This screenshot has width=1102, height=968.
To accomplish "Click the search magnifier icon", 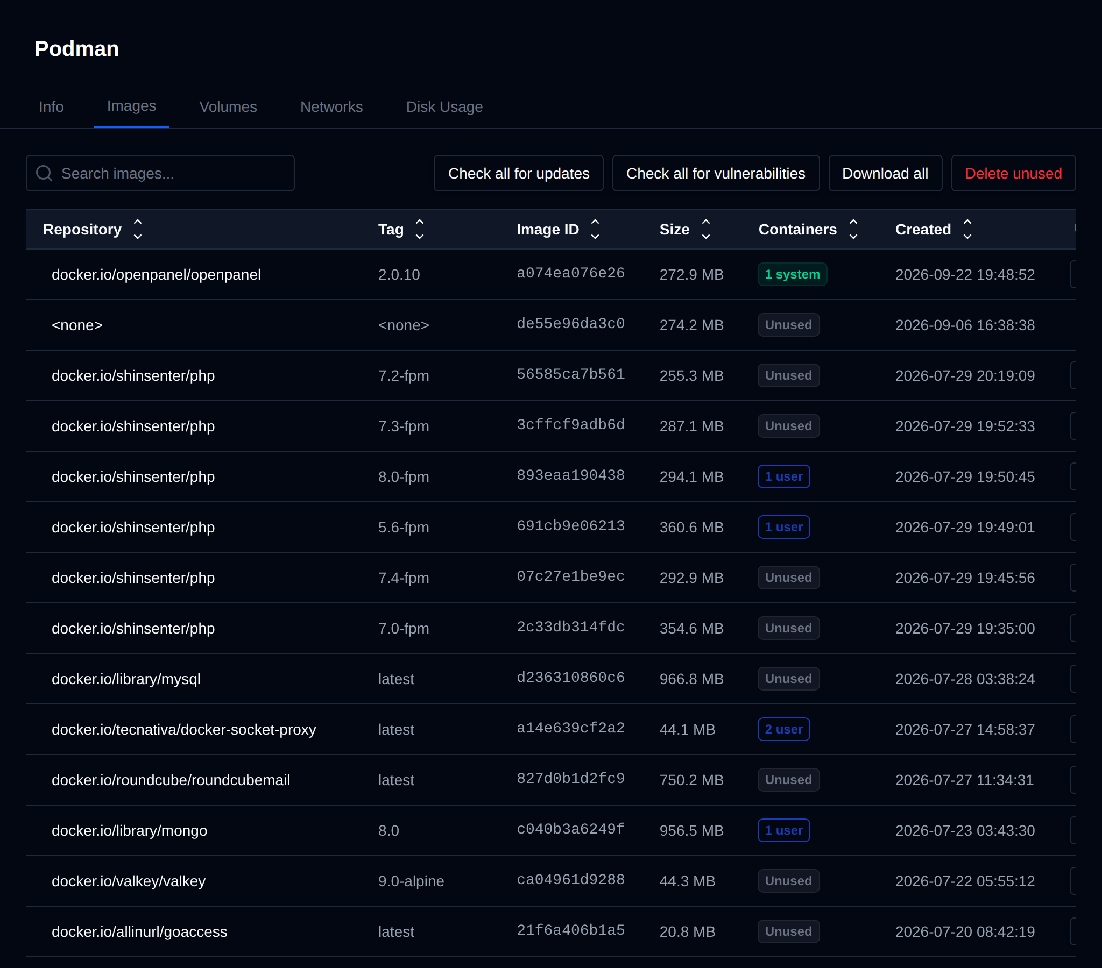I will coord(44,173).
